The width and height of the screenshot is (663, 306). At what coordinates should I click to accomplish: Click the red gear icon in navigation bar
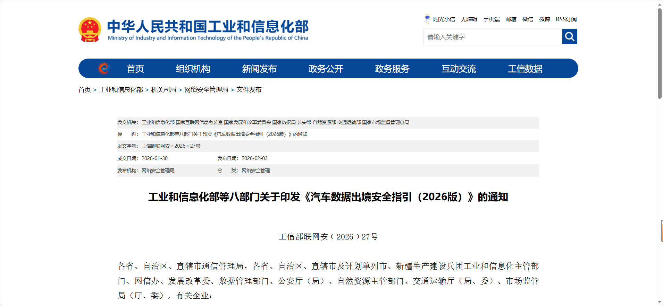(103, 68)
